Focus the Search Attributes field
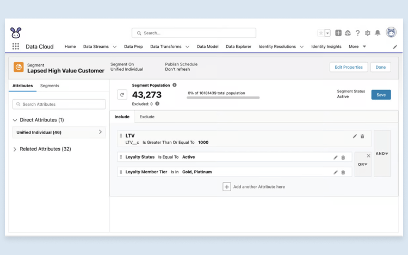The height and width of the screenshot is (255, 408). pyautogui.click(x=59, y=104)
